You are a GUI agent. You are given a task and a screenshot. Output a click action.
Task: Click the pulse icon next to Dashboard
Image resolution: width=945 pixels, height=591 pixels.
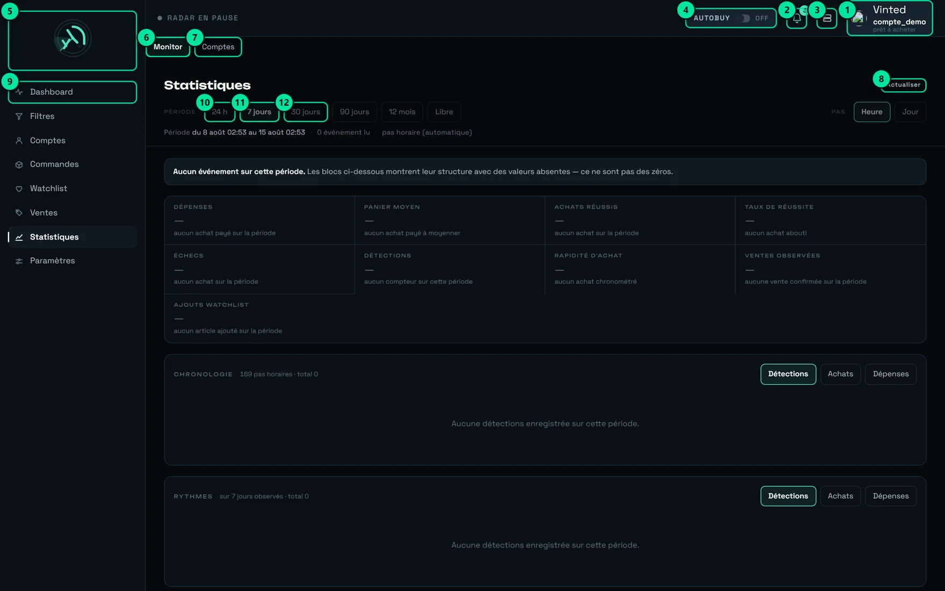[x=19, y=92]
